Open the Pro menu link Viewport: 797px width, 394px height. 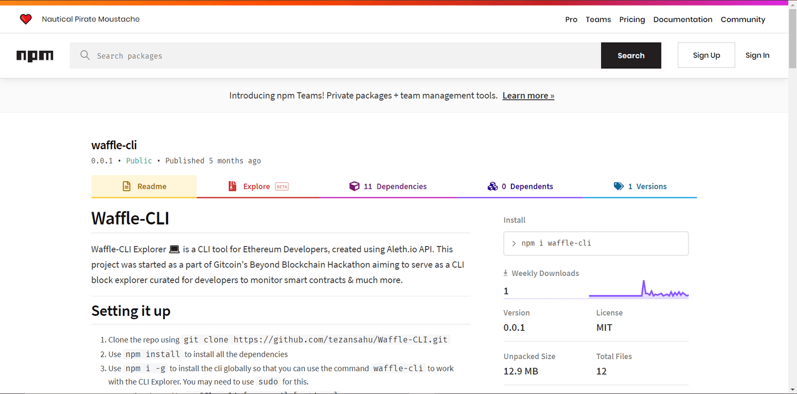click(571, 19)
